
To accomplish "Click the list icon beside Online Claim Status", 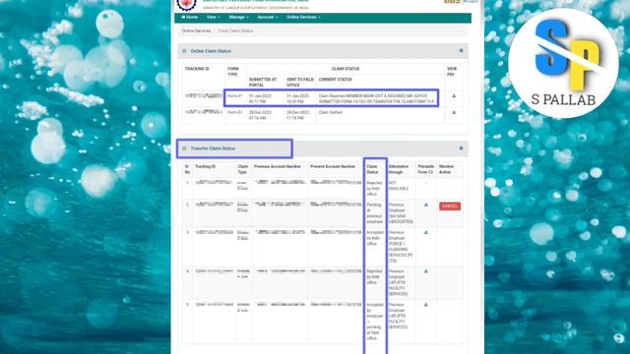I will 184,51.
